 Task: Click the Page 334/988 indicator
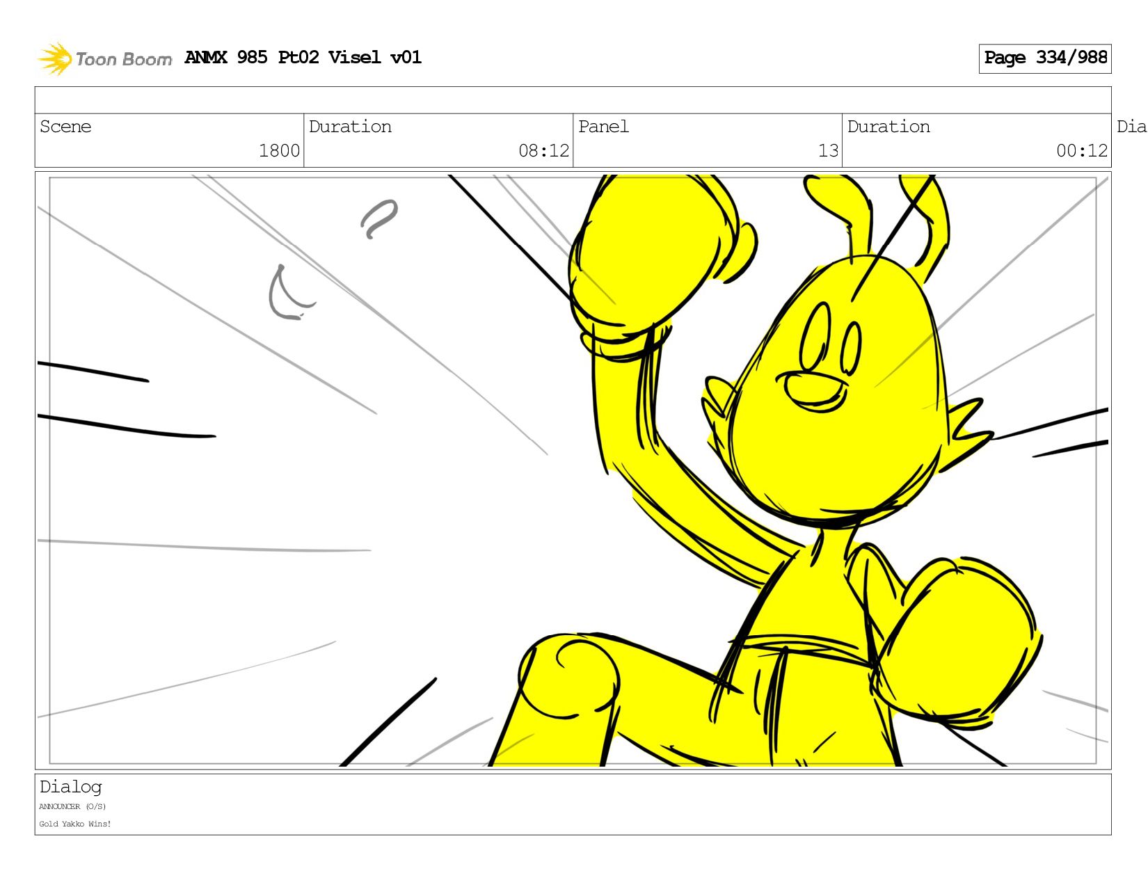[x=1045, y=58]
